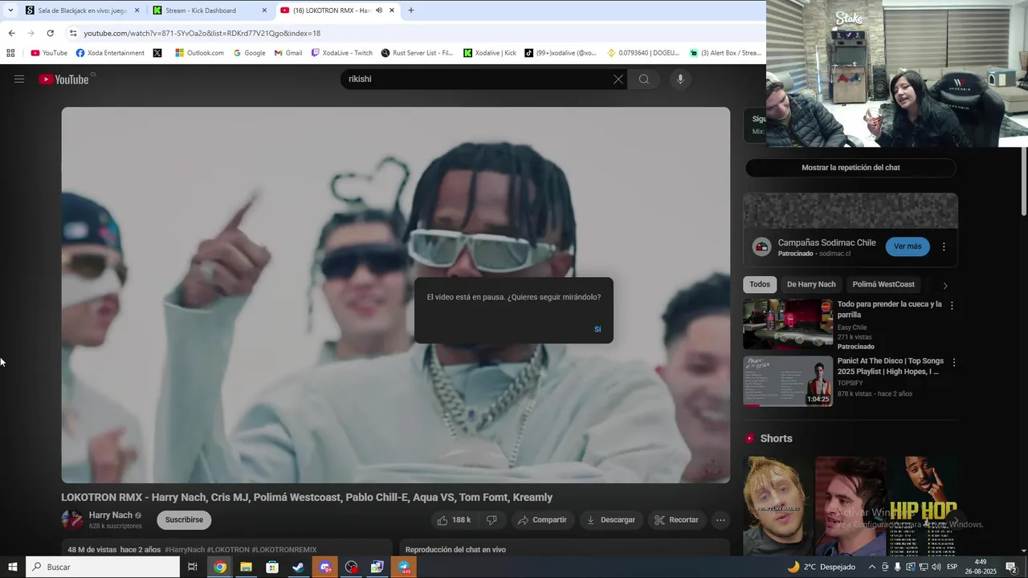Click the #HarryNach hashtag
Image resolution: width=1028 pixels, height=578 pixels.
184,550
